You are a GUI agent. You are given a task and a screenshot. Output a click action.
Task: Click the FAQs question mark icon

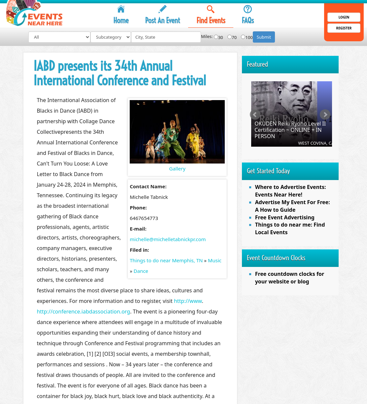point(248,9)
